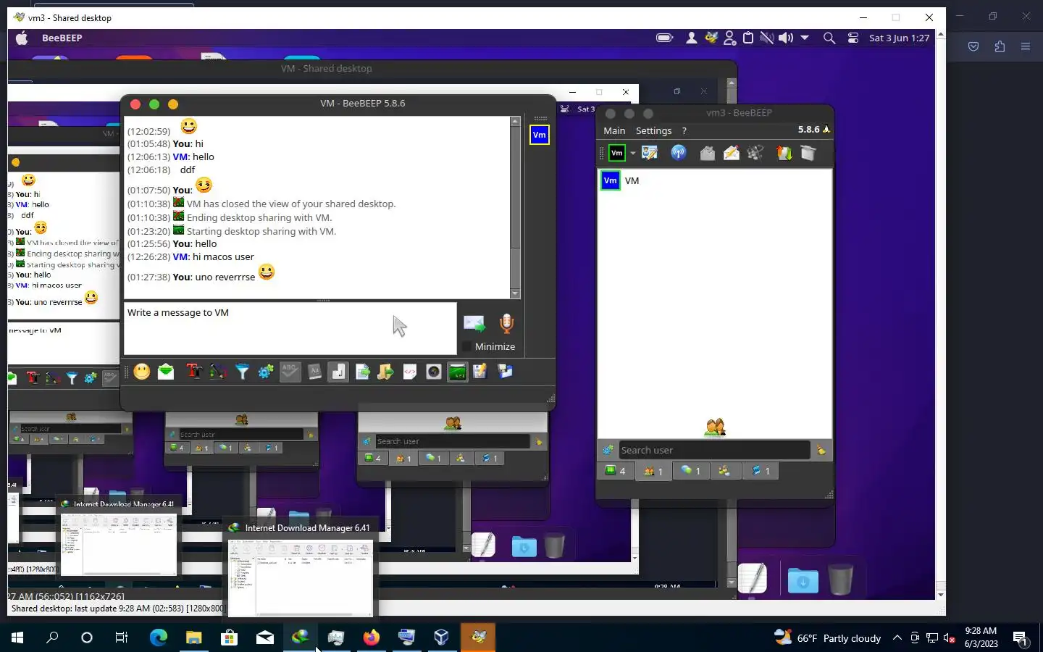Toggle the green desktop sharing button

click(458, 372)
